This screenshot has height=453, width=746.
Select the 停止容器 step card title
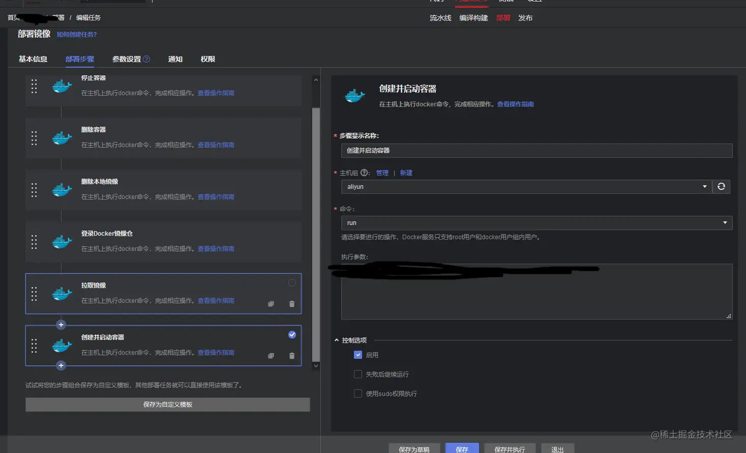point(94,78)
